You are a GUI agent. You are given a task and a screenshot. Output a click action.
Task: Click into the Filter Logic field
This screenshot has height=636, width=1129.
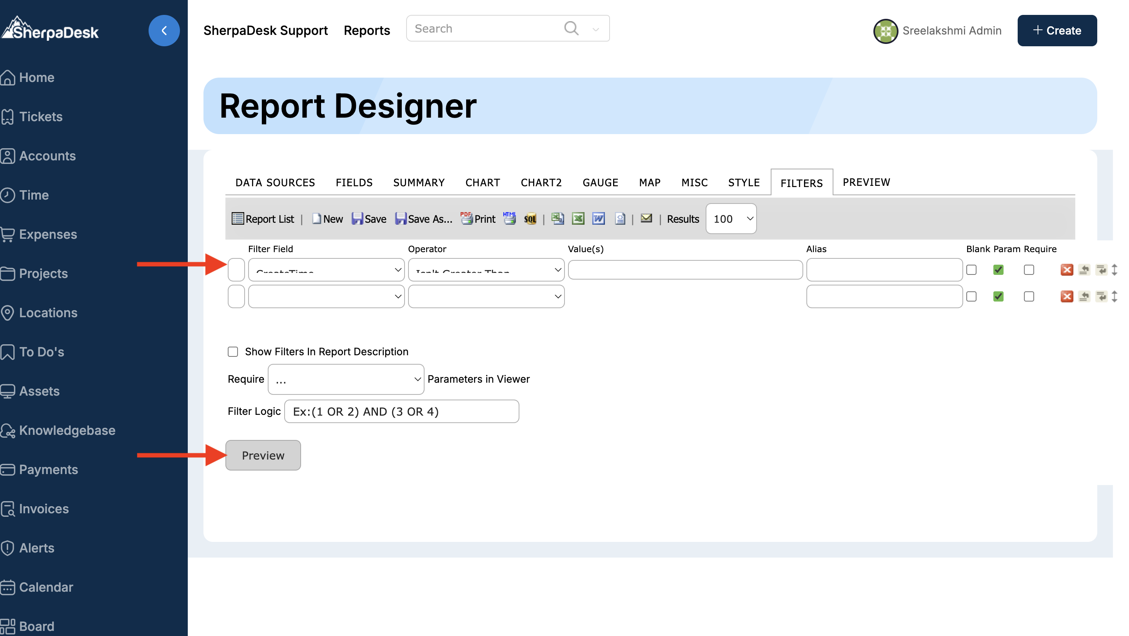401,412
